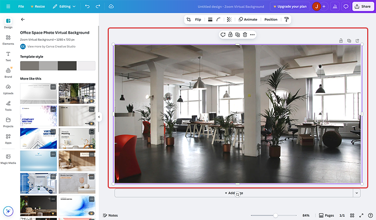Open the Position panel

coord(271,19)
